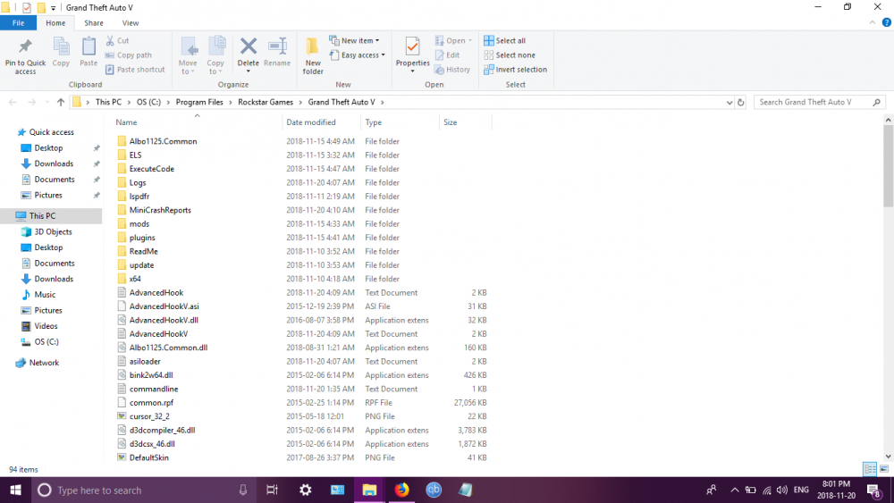Screen dimensions: 894x503
Task: Click Select none
Action: click(510, 55)
